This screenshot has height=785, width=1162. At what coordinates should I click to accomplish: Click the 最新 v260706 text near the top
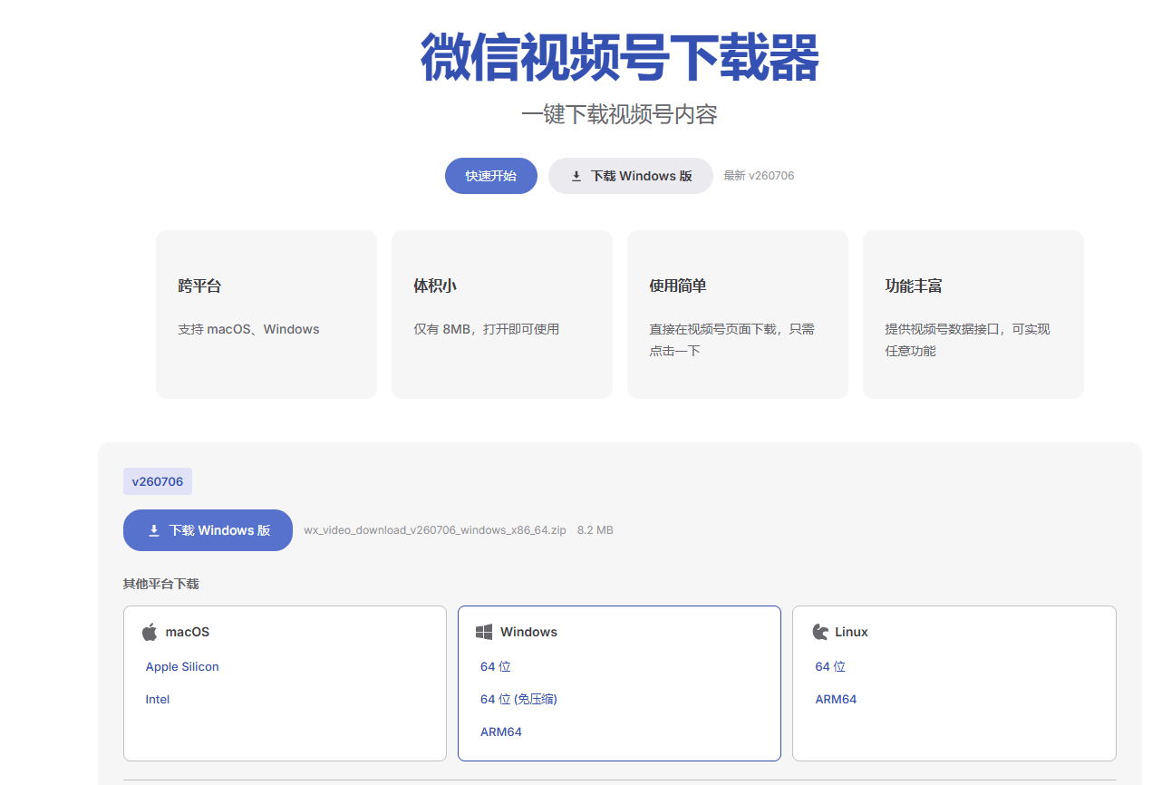[x=759, y=176]
